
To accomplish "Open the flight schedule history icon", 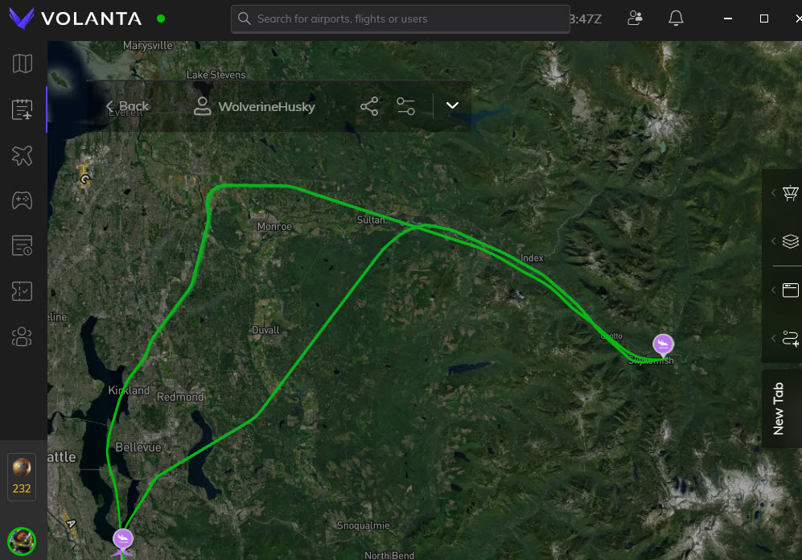I will coord(23,245).
